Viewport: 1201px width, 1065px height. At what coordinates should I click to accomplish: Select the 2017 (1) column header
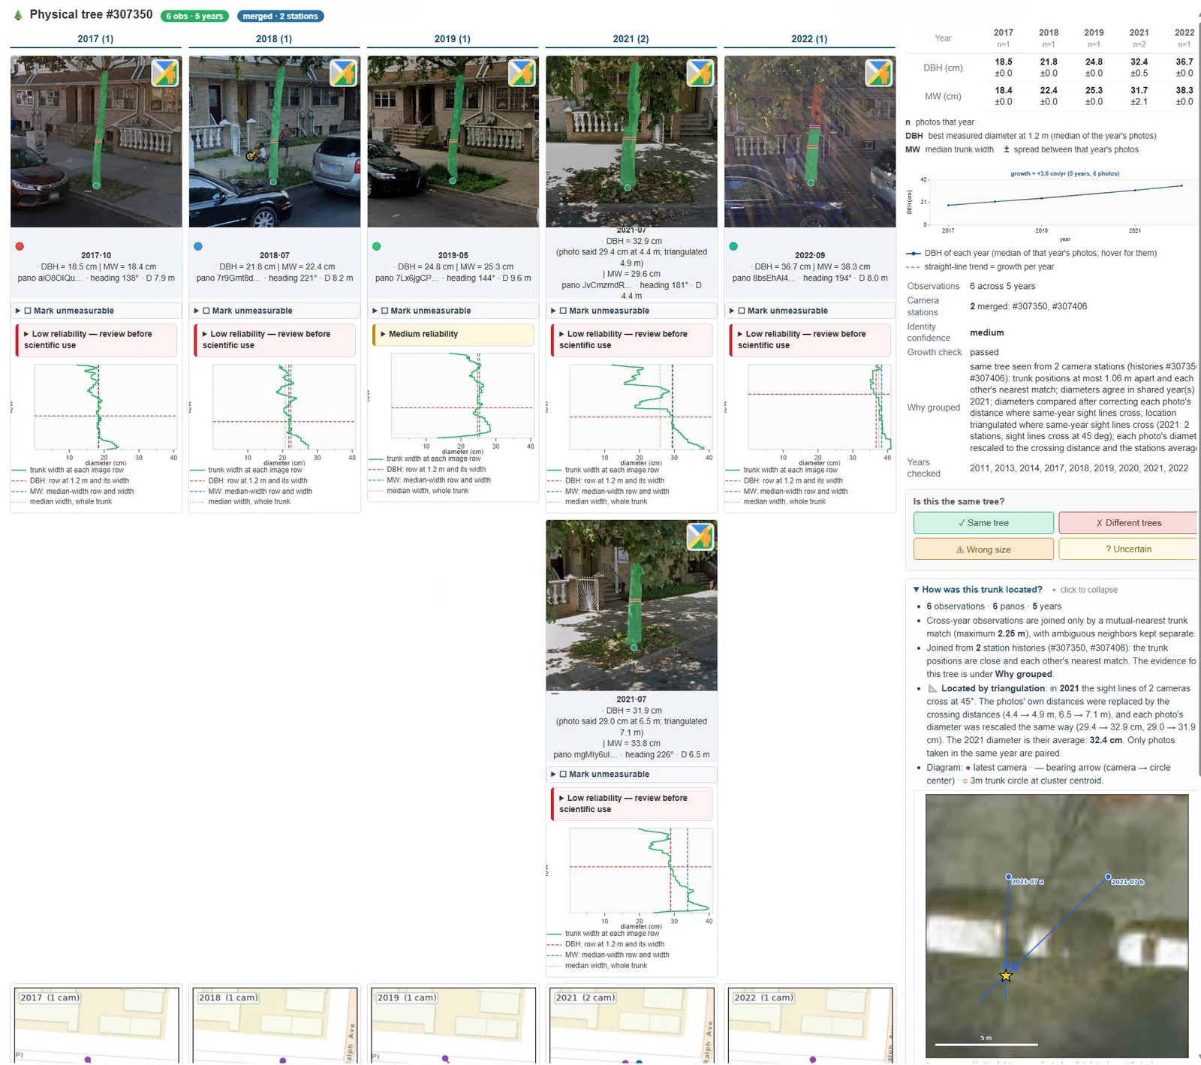(x=95, y=39)
